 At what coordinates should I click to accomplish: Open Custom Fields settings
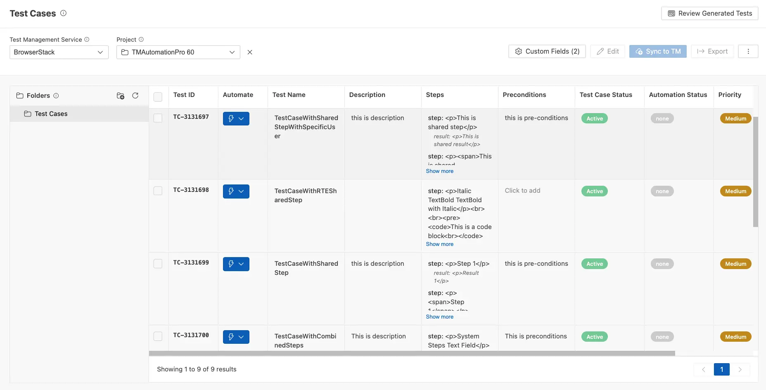click(x=547, y=51)
